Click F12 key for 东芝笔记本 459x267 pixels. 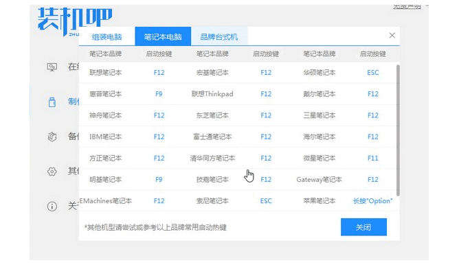pos(266,115)
